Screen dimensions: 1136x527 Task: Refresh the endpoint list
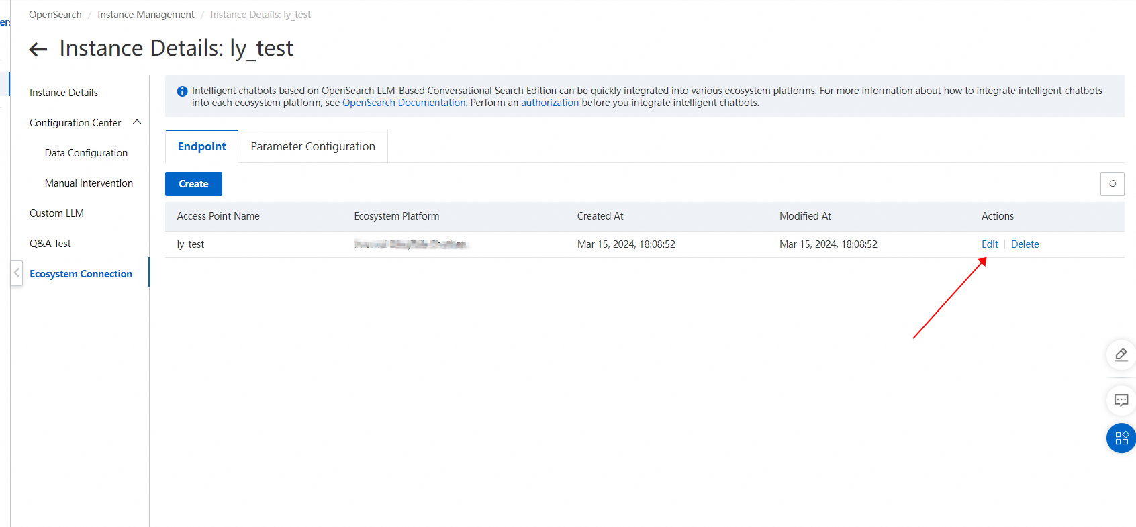click(x=1113, y=183)
